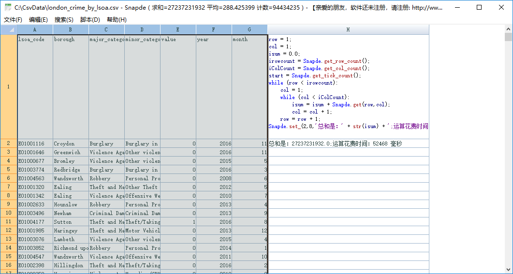Select column C header
This screenshot has height=274, width=513.
click(x=106, y=29)
